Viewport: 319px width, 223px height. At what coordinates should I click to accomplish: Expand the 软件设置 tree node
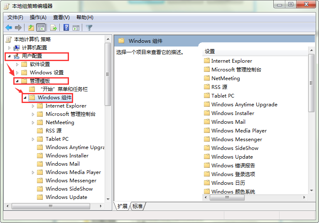(x=17, y=64)
